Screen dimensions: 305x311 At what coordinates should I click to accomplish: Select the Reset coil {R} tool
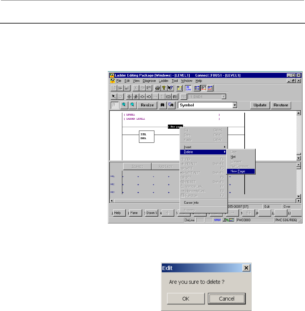pos(175,97)
